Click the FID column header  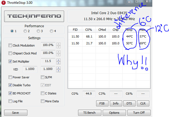click(75, 30)
